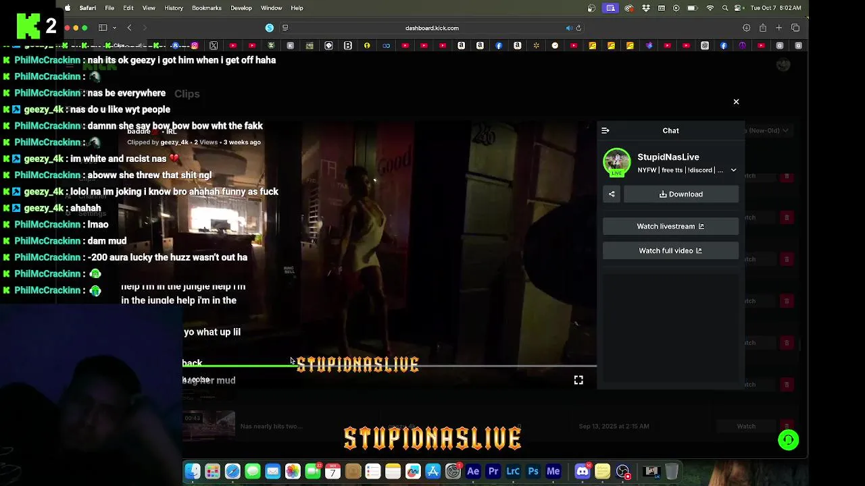
Task: Open Media Encoder from the Dock
Action: point(553,471)
